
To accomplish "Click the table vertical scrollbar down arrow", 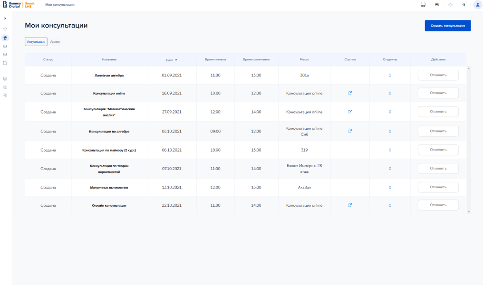I will point(469,212).
